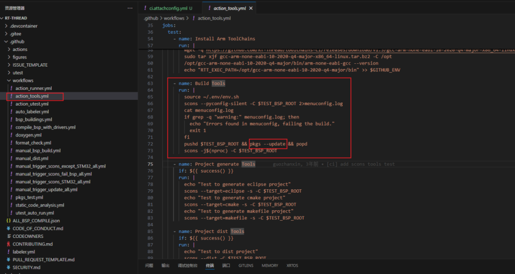Viewport: 515px width, 274px height.
Task: Open action_utest.yml file
Action: 32,104
